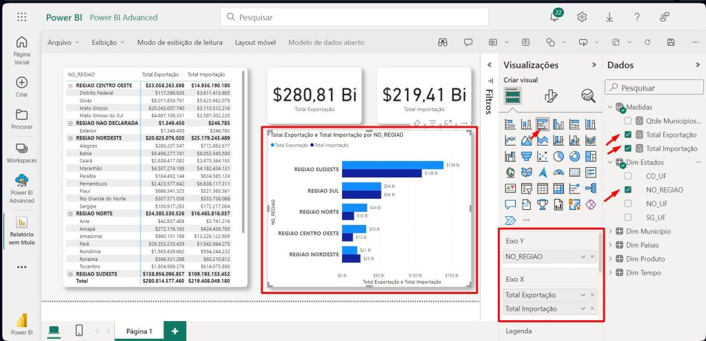
Task: Uncheck the NO_REGIAO field checkbox
Action: (627, 190)
